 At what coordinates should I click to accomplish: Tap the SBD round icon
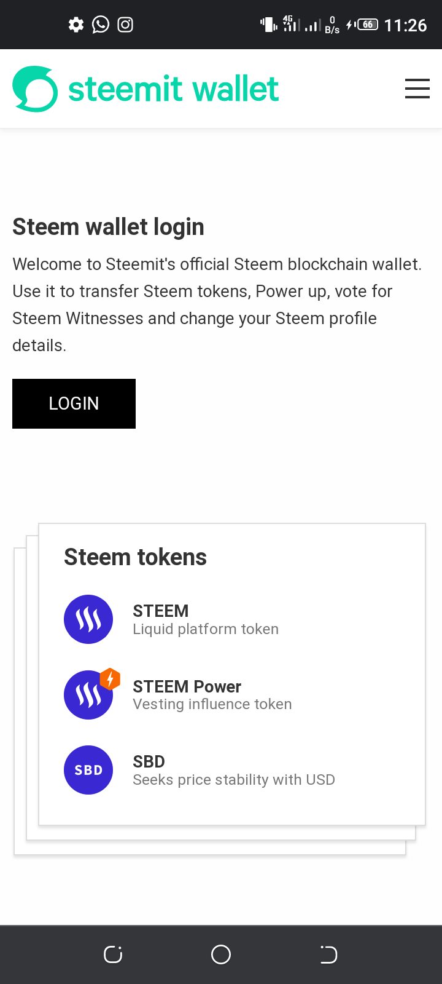[x=88, y=770]
